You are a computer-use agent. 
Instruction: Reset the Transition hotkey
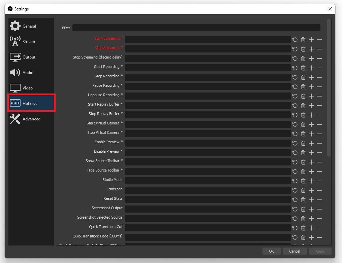pyautogui.click(x=295, y=190)
